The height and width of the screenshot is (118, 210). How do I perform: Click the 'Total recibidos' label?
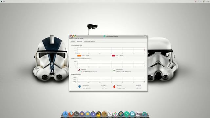coord(87,88)
